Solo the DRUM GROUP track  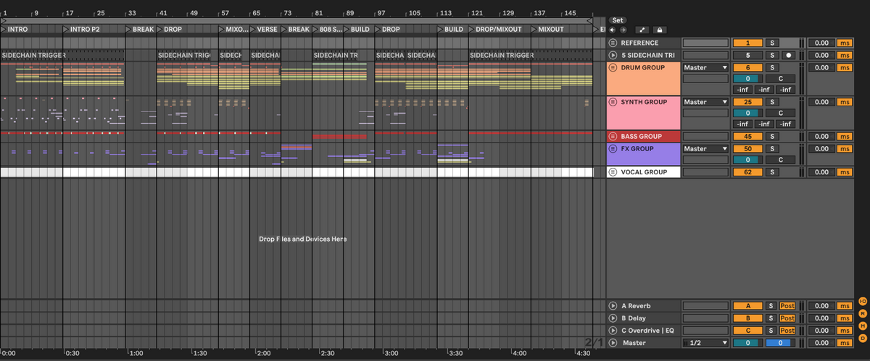771,67
